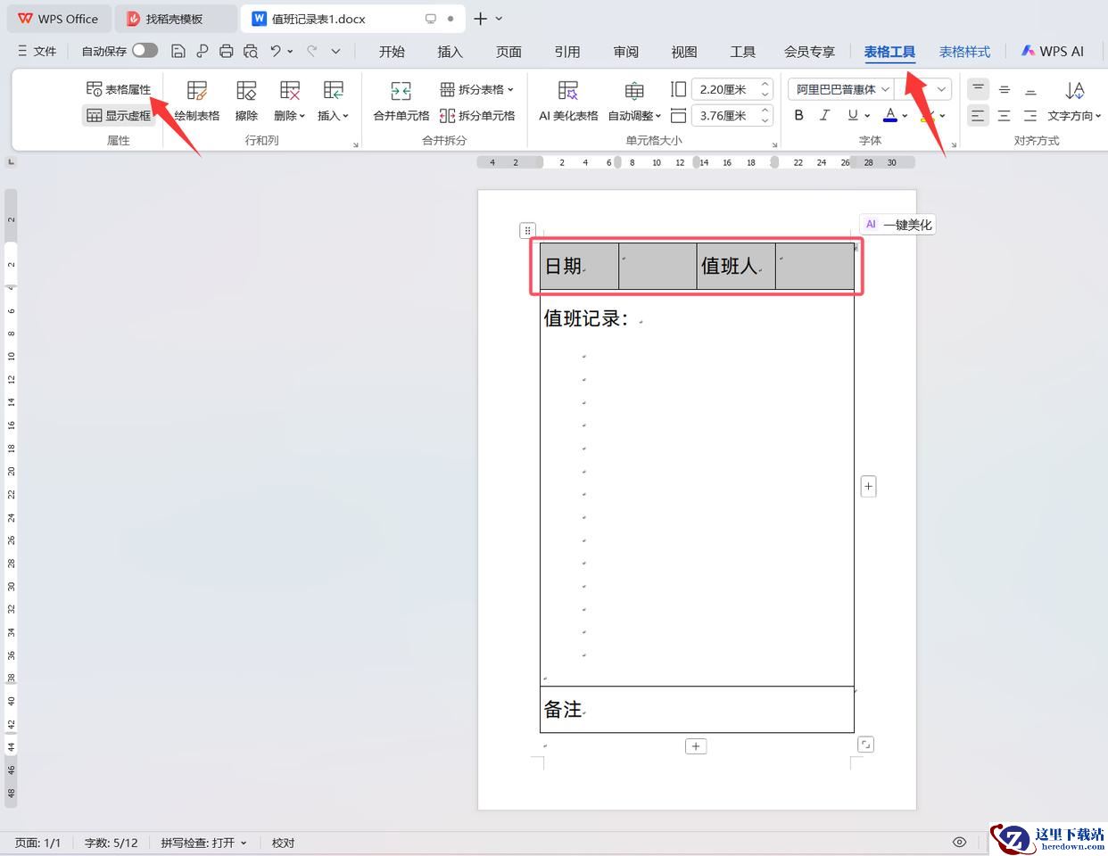Activate the table Eraser (擦除) tool
The width and height of the screenshot is (1108, 856).
pyautogui.click(x=246, y=100)
